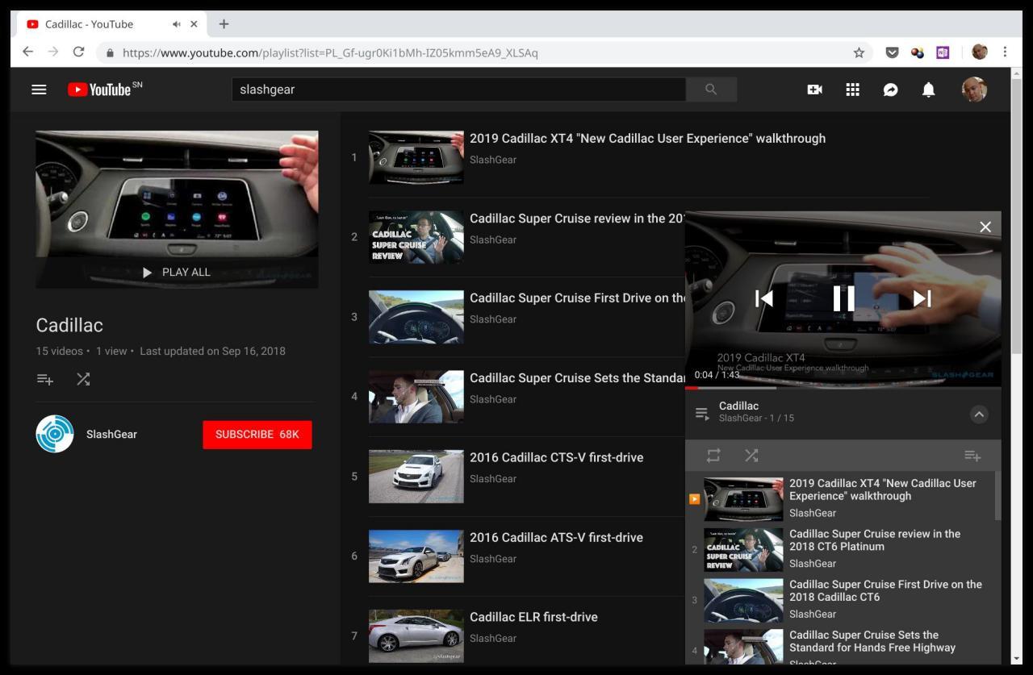Open the OneNote extension icon

pyautogui.click(x=943, y=52)
